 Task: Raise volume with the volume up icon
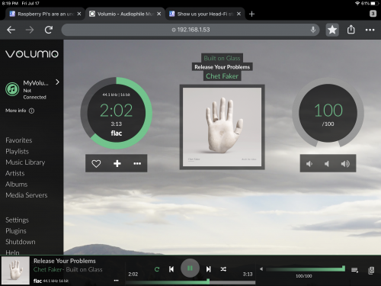[x=345, y=164]
